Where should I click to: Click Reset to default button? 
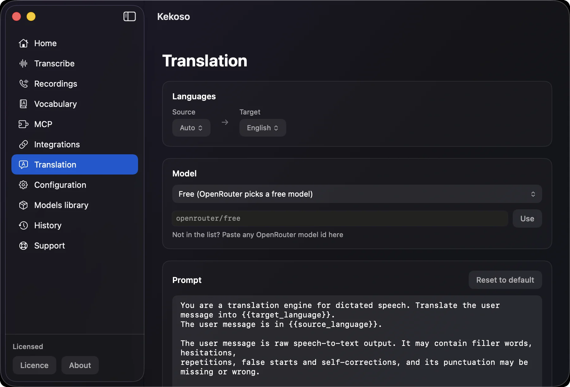(505, 280)
